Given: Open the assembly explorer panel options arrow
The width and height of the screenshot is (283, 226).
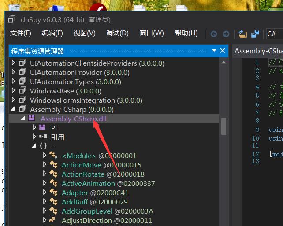Looking at the screenshot, I should 214,51.
